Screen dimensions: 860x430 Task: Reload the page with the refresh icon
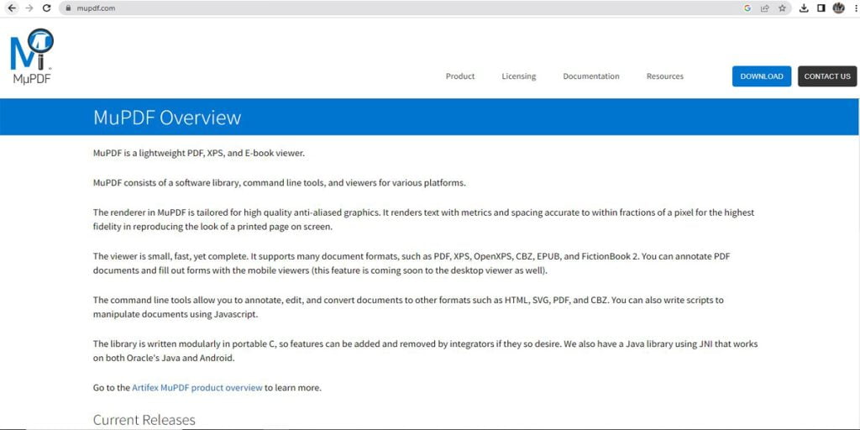pyautogui.click(x=47, y=8)
